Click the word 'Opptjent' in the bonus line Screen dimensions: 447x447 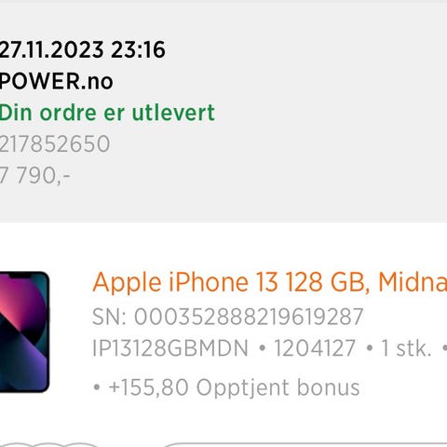(x=243, y=388)
